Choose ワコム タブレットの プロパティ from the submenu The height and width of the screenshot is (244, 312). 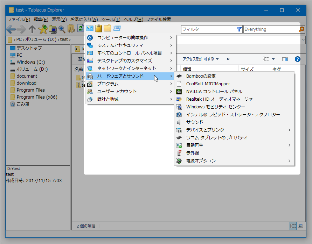tap(234, 138)
